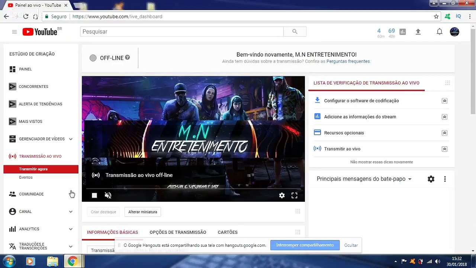This screenshot has width=476, height=268.
Task: Open Alerta de tendências in the sidebar
Action: tap(40, 104)
